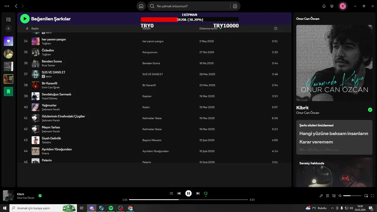
Task: Seek within the song progress bar
Action: click(x=188, y=200)
